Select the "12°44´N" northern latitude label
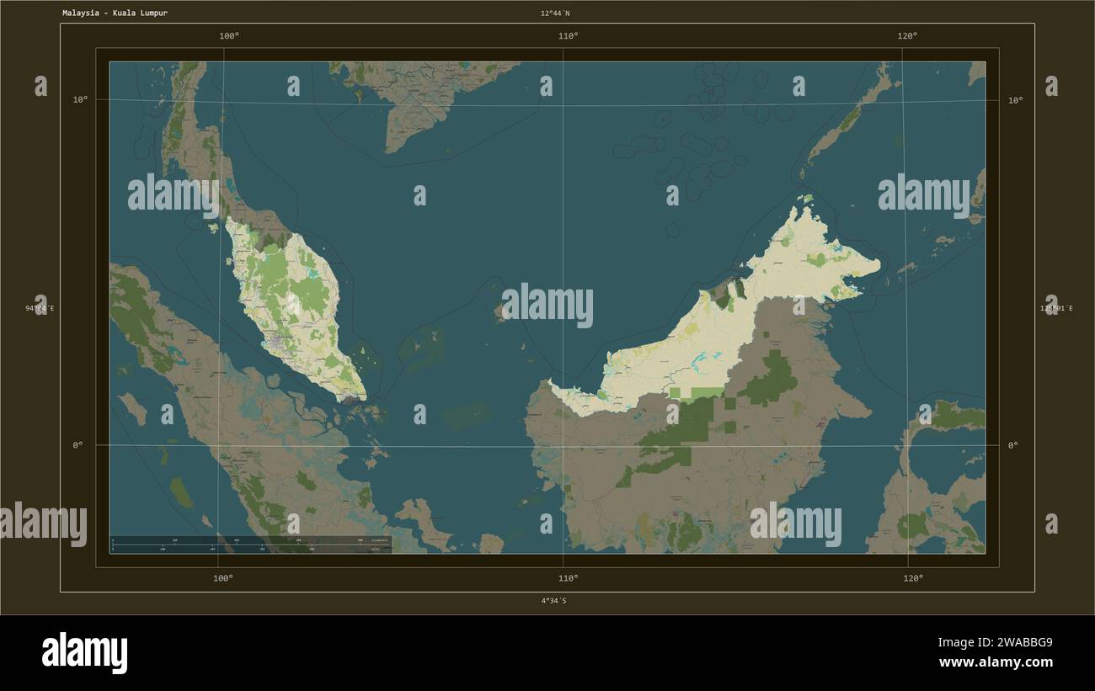1095x691 pixels. [x=555, y=13]
